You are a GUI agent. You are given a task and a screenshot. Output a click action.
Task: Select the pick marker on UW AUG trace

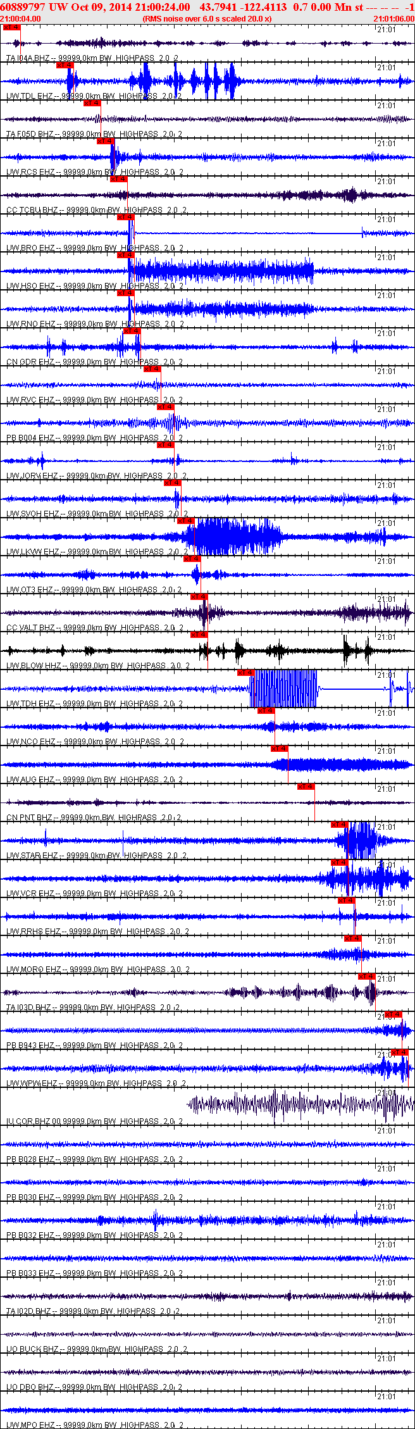tap(279, 749)
